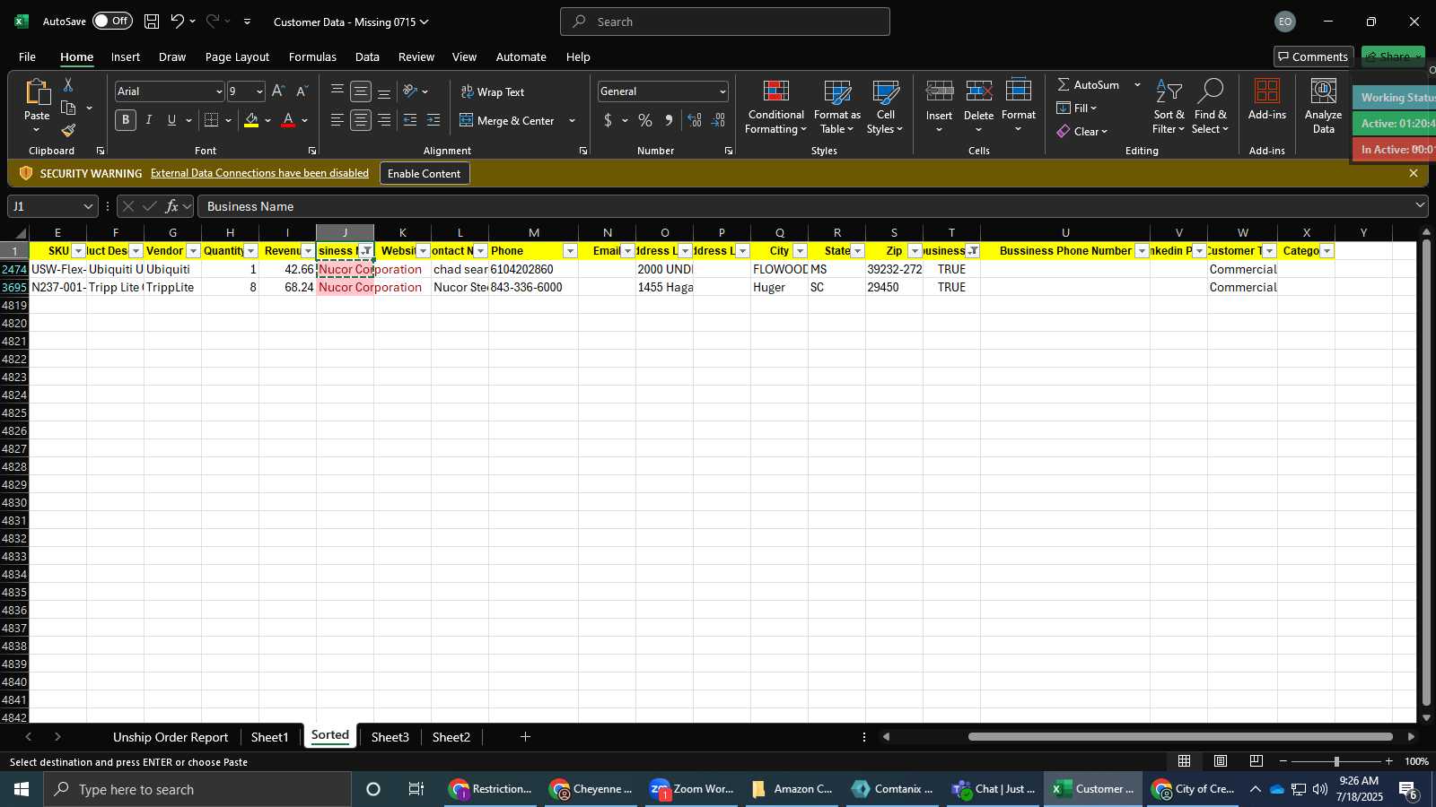Switch to Page Layout view in status bar
Image resolution: width=1436 pixels, height=807 pixels.
coord(1221,761)
